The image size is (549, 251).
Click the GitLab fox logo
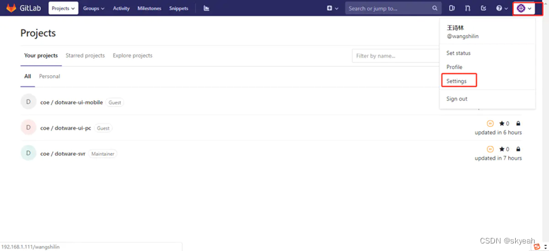tap(11, 8)
